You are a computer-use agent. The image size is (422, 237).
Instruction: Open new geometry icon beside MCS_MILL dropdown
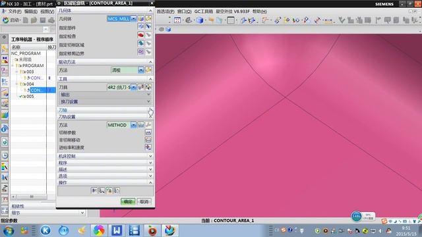click(140, 18)
